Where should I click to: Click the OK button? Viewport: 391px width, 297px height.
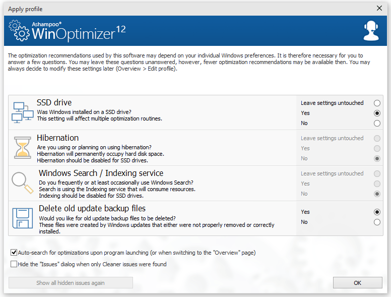[358, 283]
